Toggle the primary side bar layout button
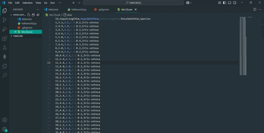The height and width of the screenshot is (133, 264). point(224,3)
